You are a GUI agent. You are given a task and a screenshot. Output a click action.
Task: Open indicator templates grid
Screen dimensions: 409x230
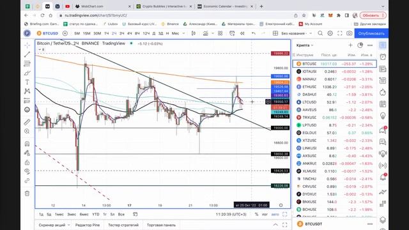220,33
